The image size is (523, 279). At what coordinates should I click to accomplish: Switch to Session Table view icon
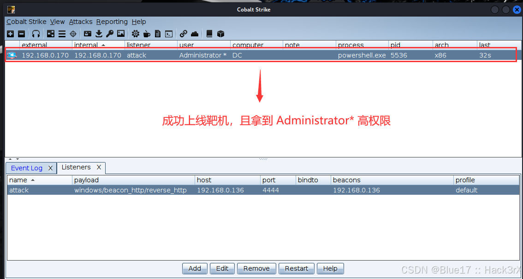coord(62,34)
